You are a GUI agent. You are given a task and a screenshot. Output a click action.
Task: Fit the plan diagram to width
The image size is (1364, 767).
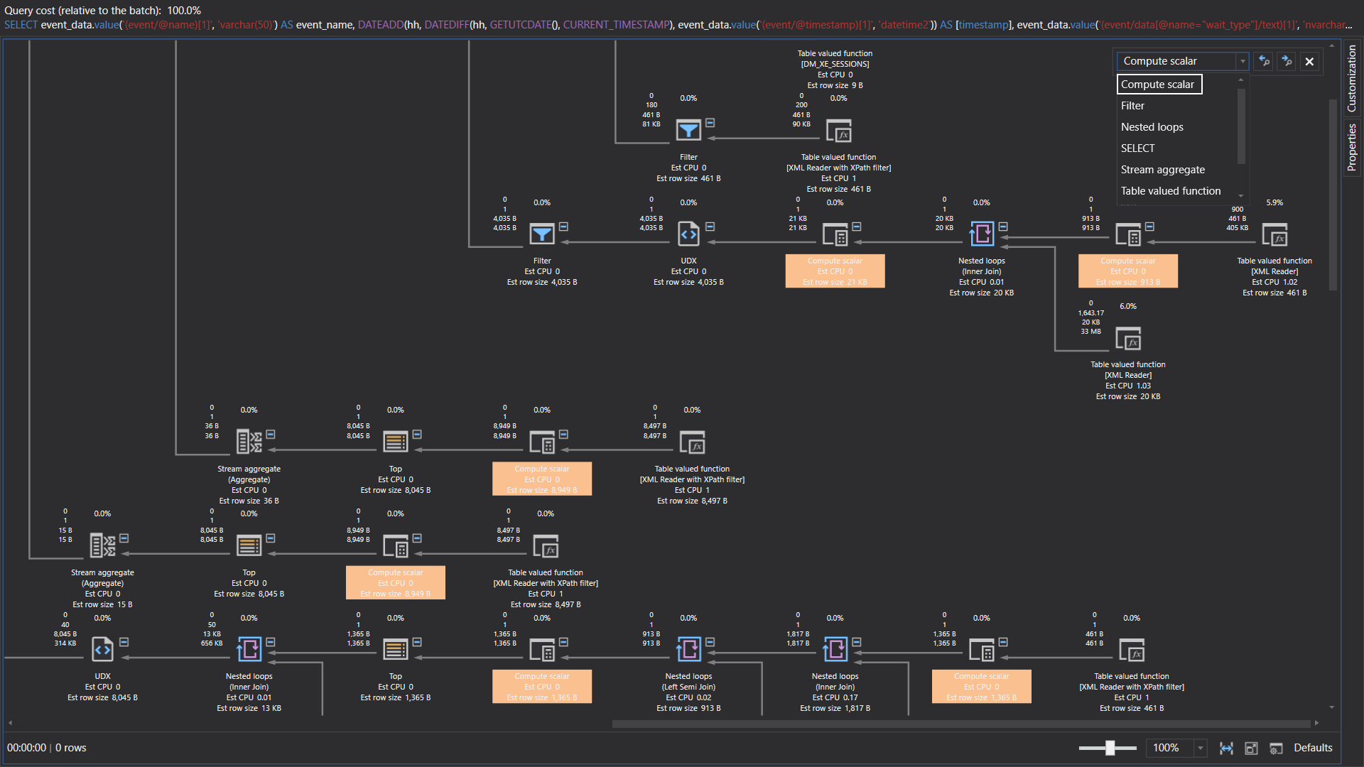click(x=1226, y=748)
